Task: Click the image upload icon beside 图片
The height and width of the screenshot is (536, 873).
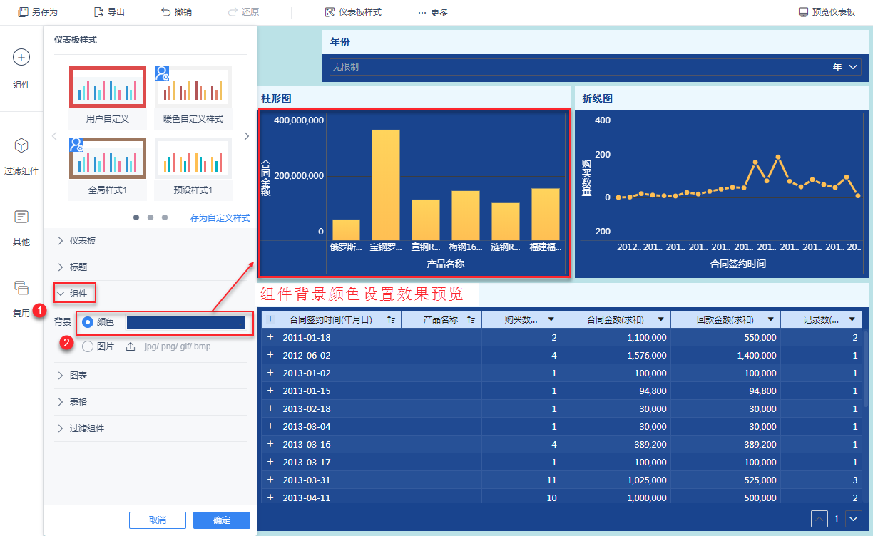Action: coord(131,346)
